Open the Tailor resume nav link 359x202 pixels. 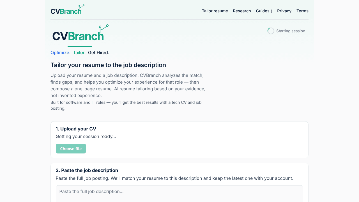pyautogui.click(x=215, y=11)
